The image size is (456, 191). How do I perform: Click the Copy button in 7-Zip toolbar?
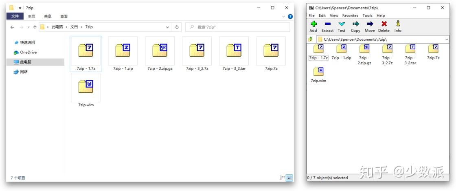click(355, 26)
